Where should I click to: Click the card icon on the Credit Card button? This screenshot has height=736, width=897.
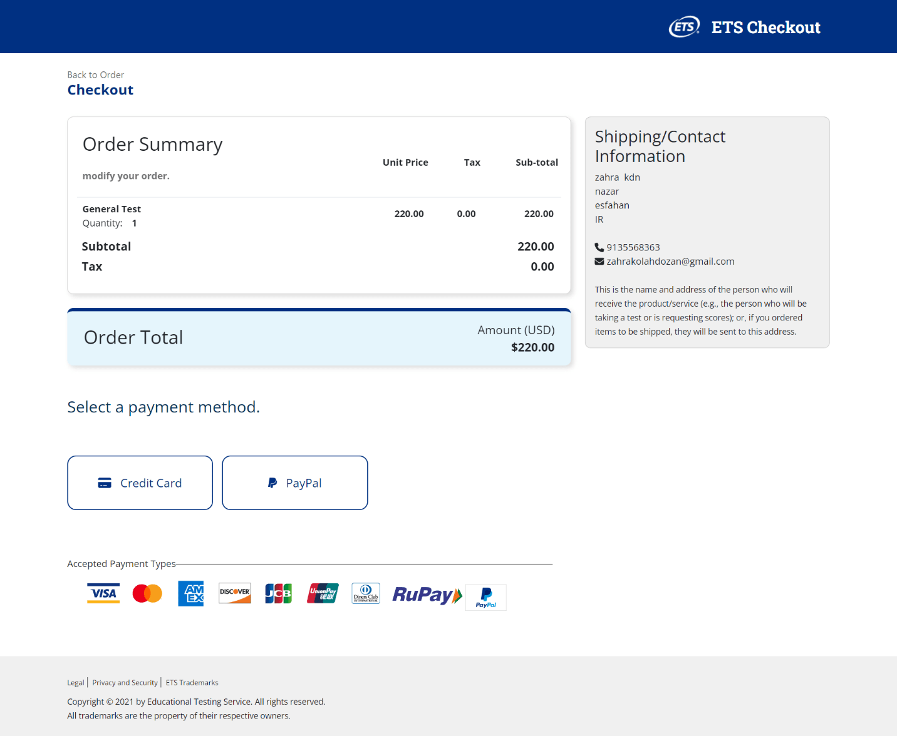tap(105, 483)
